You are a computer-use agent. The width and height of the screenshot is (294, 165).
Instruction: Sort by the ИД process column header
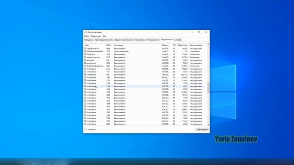[109, 45]
